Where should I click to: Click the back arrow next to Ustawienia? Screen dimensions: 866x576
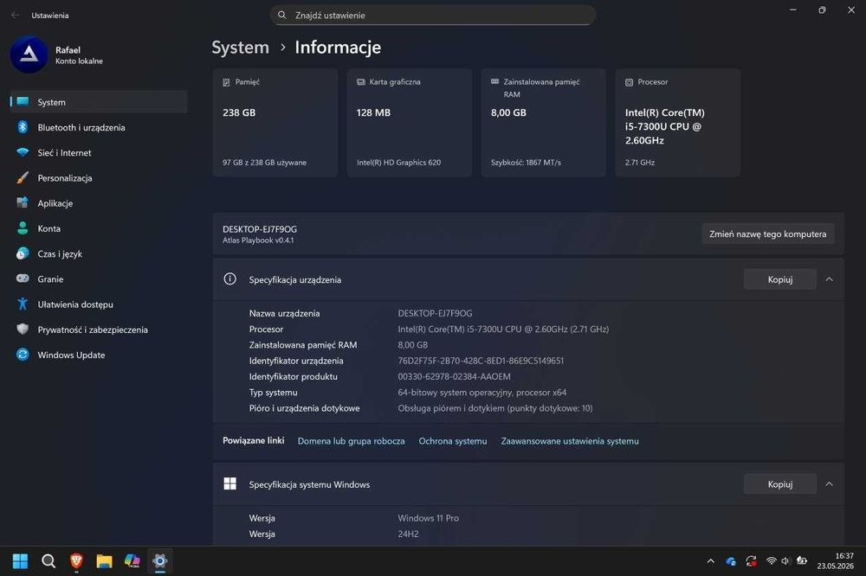click(x=15, y=16)
